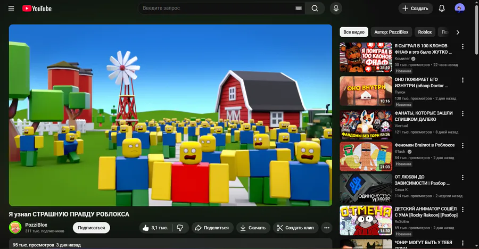Click the Создать button
The image size is (479, 249).
[416, 9]
